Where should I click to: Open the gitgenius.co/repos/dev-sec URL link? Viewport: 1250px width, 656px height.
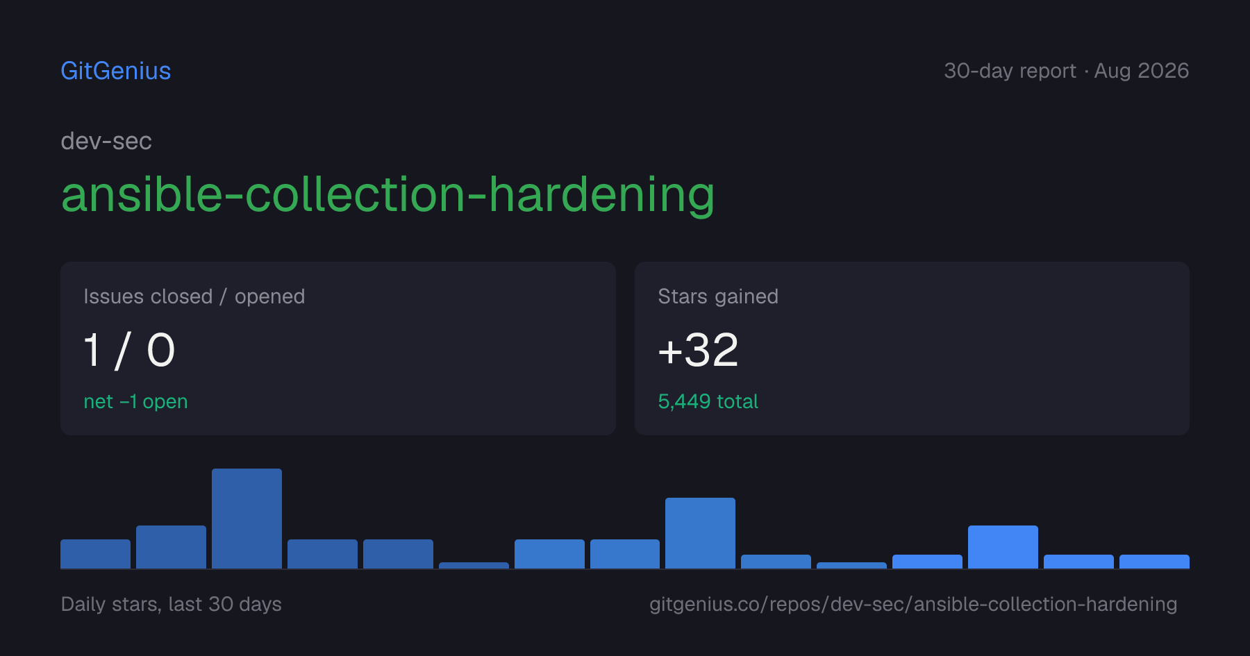click(x=913, y=604)
